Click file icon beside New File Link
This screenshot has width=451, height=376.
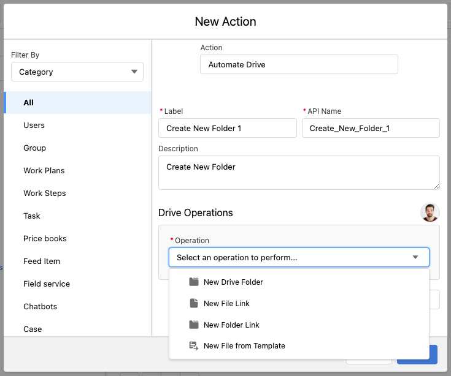(194, 304)
